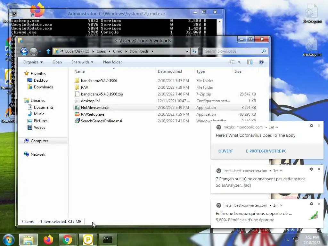This screenshot has width=328, height=246.
Task: Select the bandicam.v5.4.0.1906 folder icon
Action: coord(77,80)
